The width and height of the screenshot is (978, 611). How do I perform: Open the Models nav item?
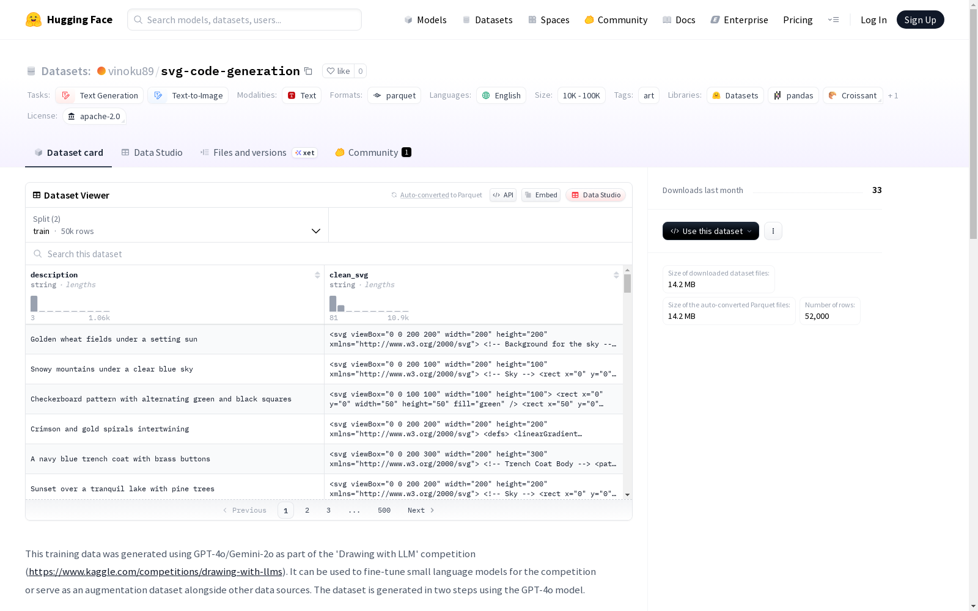425,20
